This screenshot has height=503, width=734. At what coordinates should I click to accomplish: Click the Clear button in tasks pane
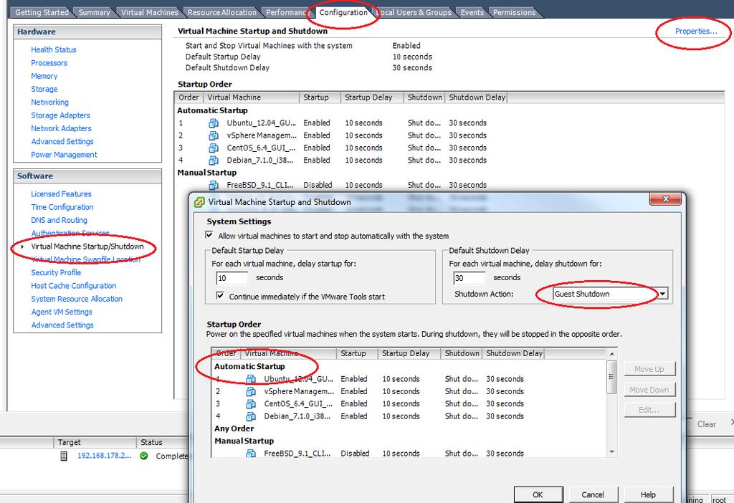[706, 424]
